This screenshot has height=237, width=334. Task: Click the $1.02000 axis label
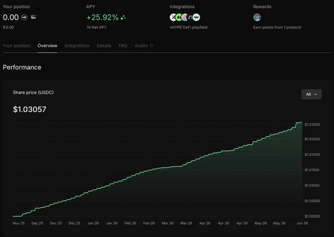[x=312, y=155]
